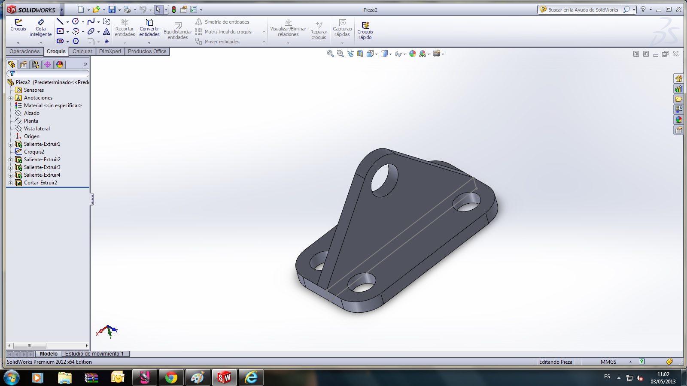Switch to the DimXpert tab
The image size is (687, 386).
coord(110,51)
